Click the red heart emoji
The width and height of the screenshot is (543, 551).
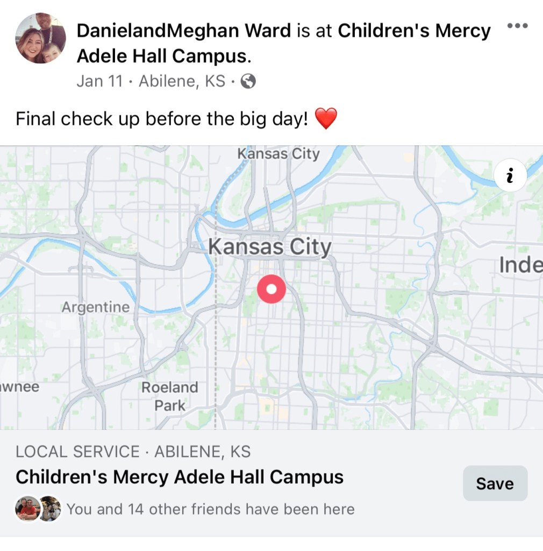point(326,118)
